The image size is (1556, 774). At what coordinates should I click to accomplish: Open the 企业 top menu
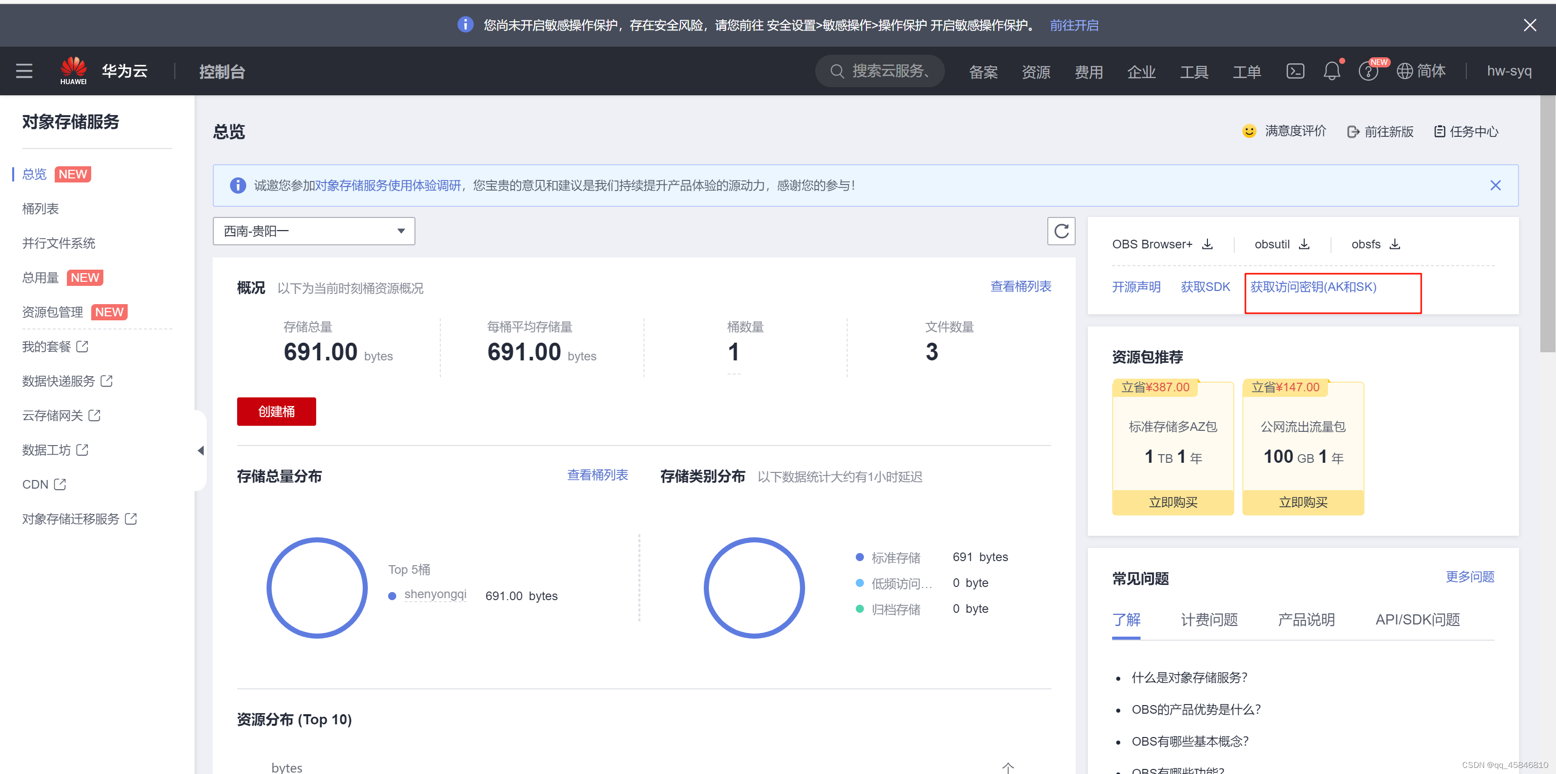coord(1141,72)
